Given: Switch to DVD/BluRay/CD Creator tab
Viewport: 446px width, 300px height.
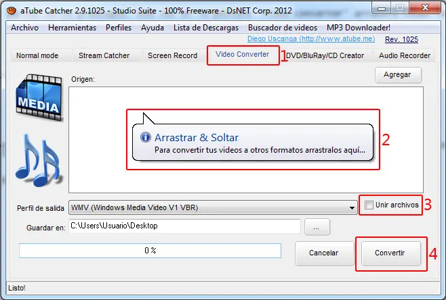Looking at the screenshot, I should pos(325,55).
